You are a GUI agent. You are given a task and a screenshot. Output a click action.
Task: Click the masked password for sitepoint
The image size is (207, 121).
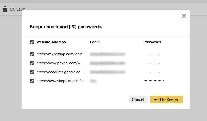tap(153, 81)
